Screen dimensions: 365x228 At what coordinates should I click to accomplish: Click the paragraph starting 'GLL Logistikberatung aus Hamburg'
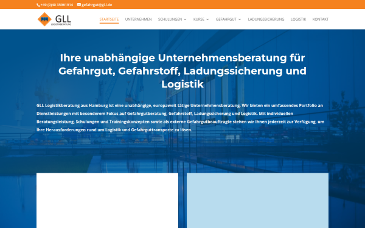[x=181, y=118]
